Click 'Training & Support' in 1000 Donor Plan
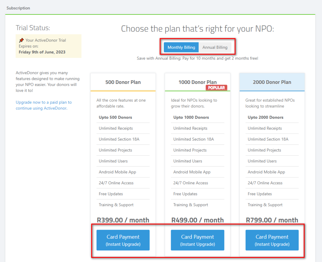Viewport: 322px width, 262px height. point(197,205)
